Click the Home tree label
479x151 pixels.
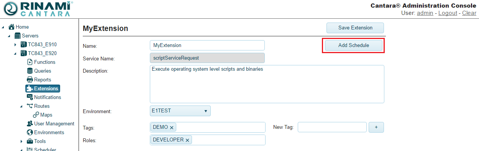pyautogui.click(x=22, y=27)
